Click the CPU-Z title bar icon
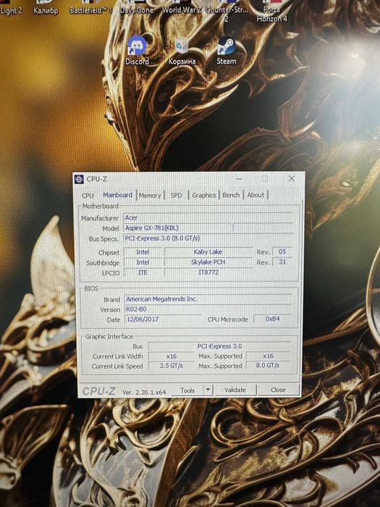This screenshot has width=380, height=507. tap(79, 179)
